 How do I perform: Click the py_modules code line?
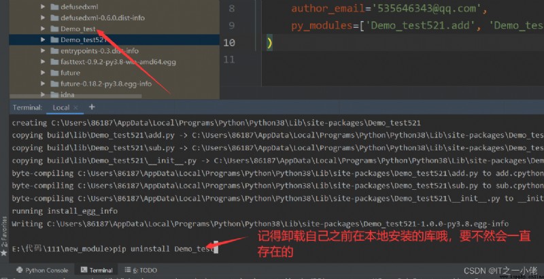coord(417,25)
